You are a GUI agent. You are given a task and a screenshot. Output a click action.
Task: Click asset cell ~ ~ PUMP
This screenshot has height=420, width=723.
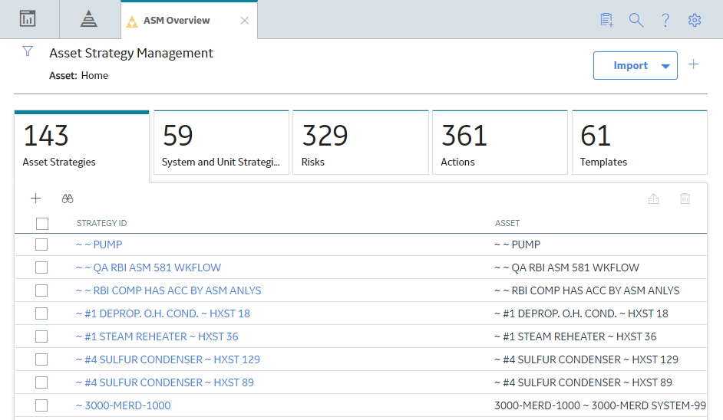(517, 244)
